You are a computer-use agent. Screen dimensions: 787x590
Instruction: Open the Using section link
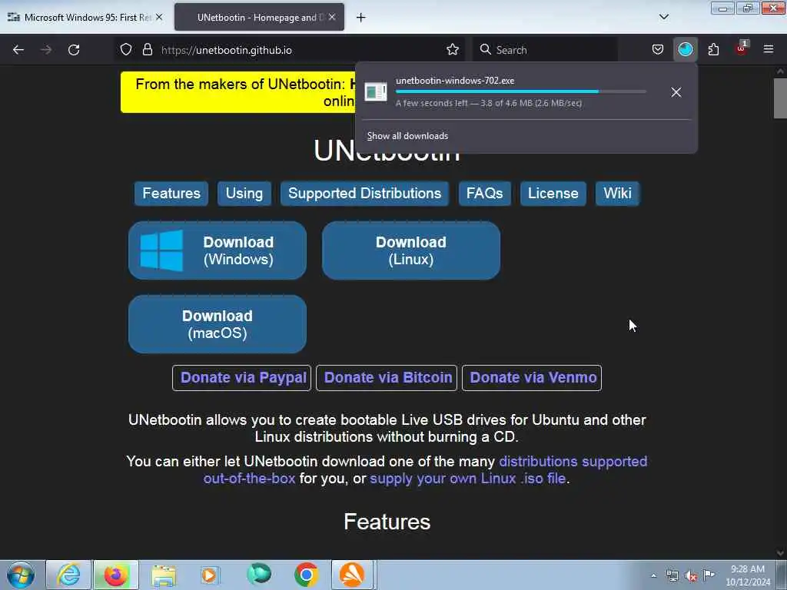[244, 194]
